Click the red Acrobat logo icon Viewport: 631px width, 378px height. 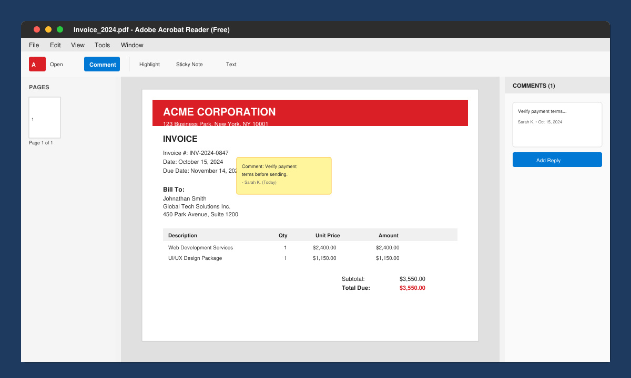pos(37,64)
